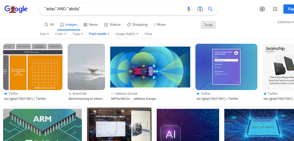
Task: Expand the Color filter dropdown
Action: pyautogui.click(x=61, y=34)
